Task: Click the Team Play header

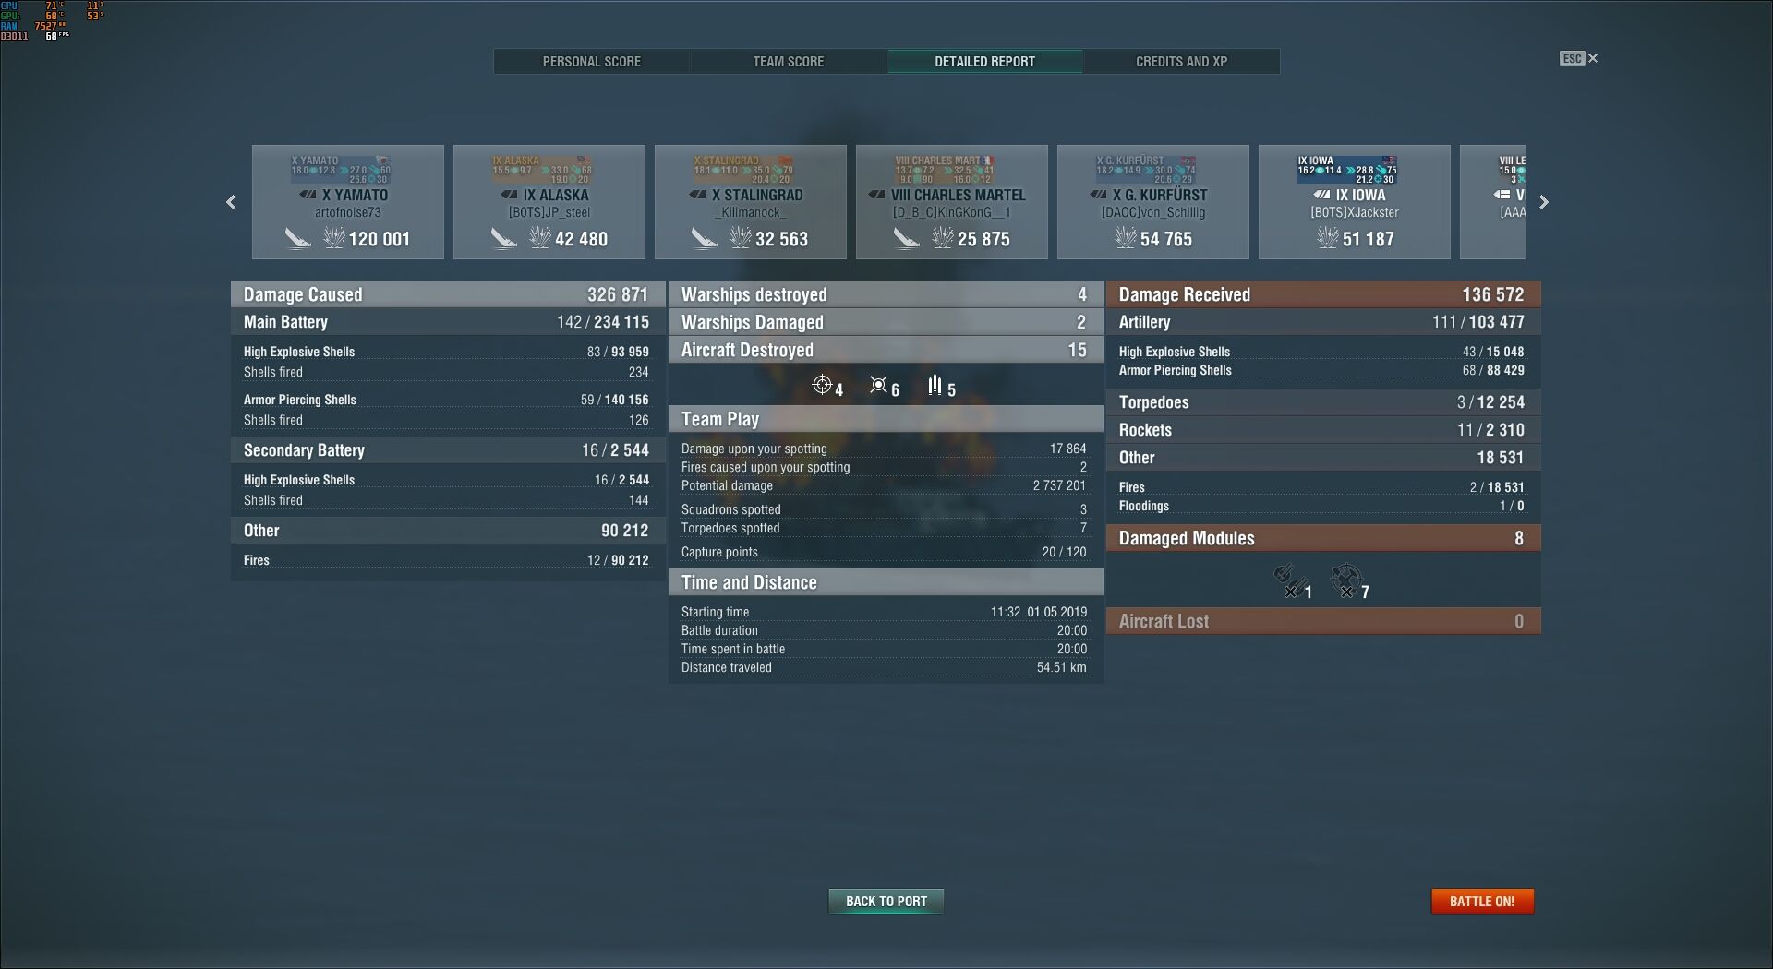Action: click(x=886, y=419)
